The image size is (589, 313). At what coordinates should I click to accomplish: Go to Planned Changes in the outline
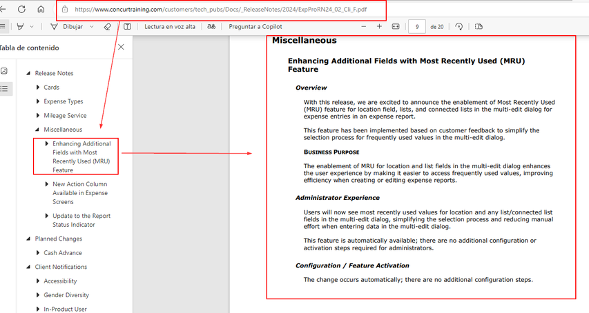(59, 239)
